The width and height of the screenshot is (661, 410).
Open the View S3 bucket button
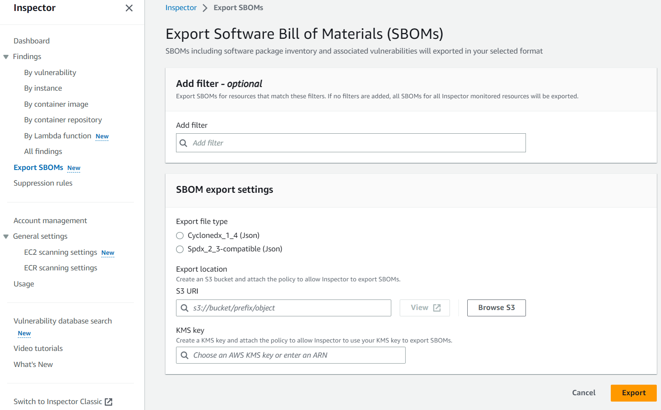425,308
